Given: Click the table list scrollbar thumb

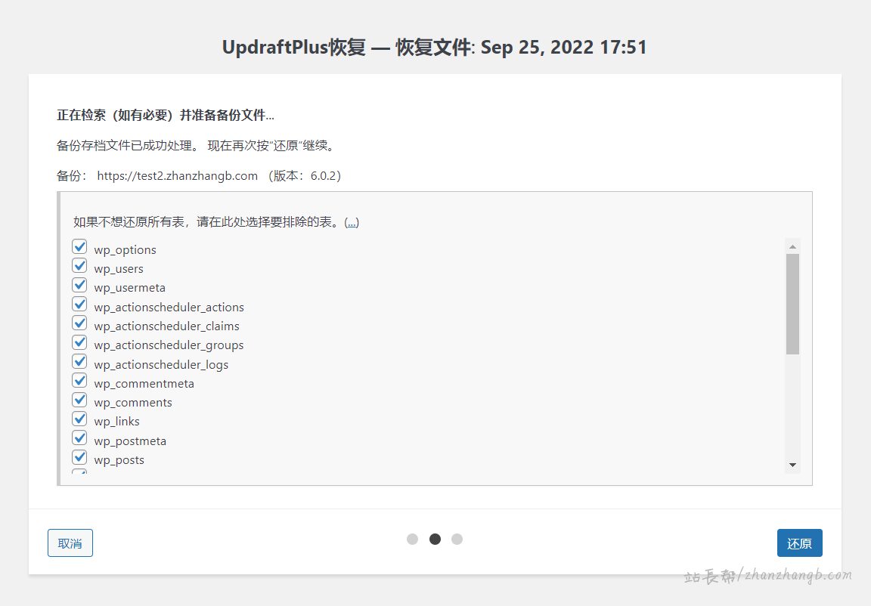Looking at the screenshot, I should (792, 304).
